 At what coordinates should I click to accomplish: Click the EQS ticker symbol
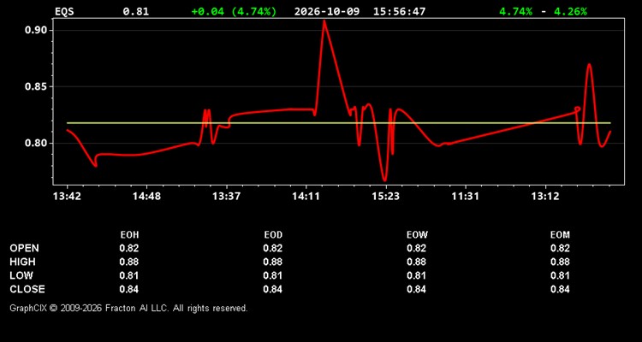point(64,11)
